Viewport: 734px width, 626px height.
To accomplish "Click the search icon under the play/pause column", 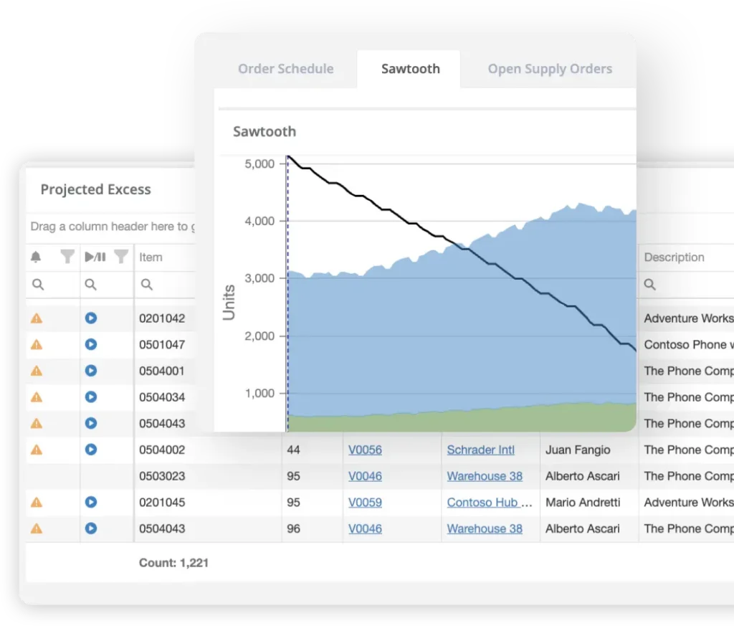I will [90, 284].
